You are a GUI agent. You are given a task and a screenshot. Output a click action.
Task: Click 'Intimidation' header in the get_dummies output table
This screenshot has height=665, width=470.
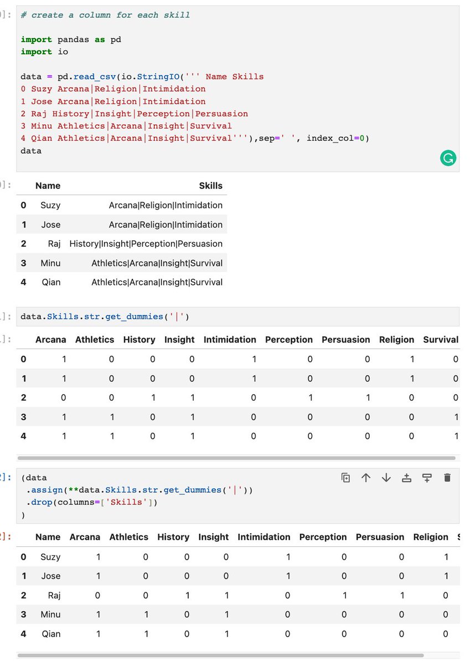(x=230, y=340)
